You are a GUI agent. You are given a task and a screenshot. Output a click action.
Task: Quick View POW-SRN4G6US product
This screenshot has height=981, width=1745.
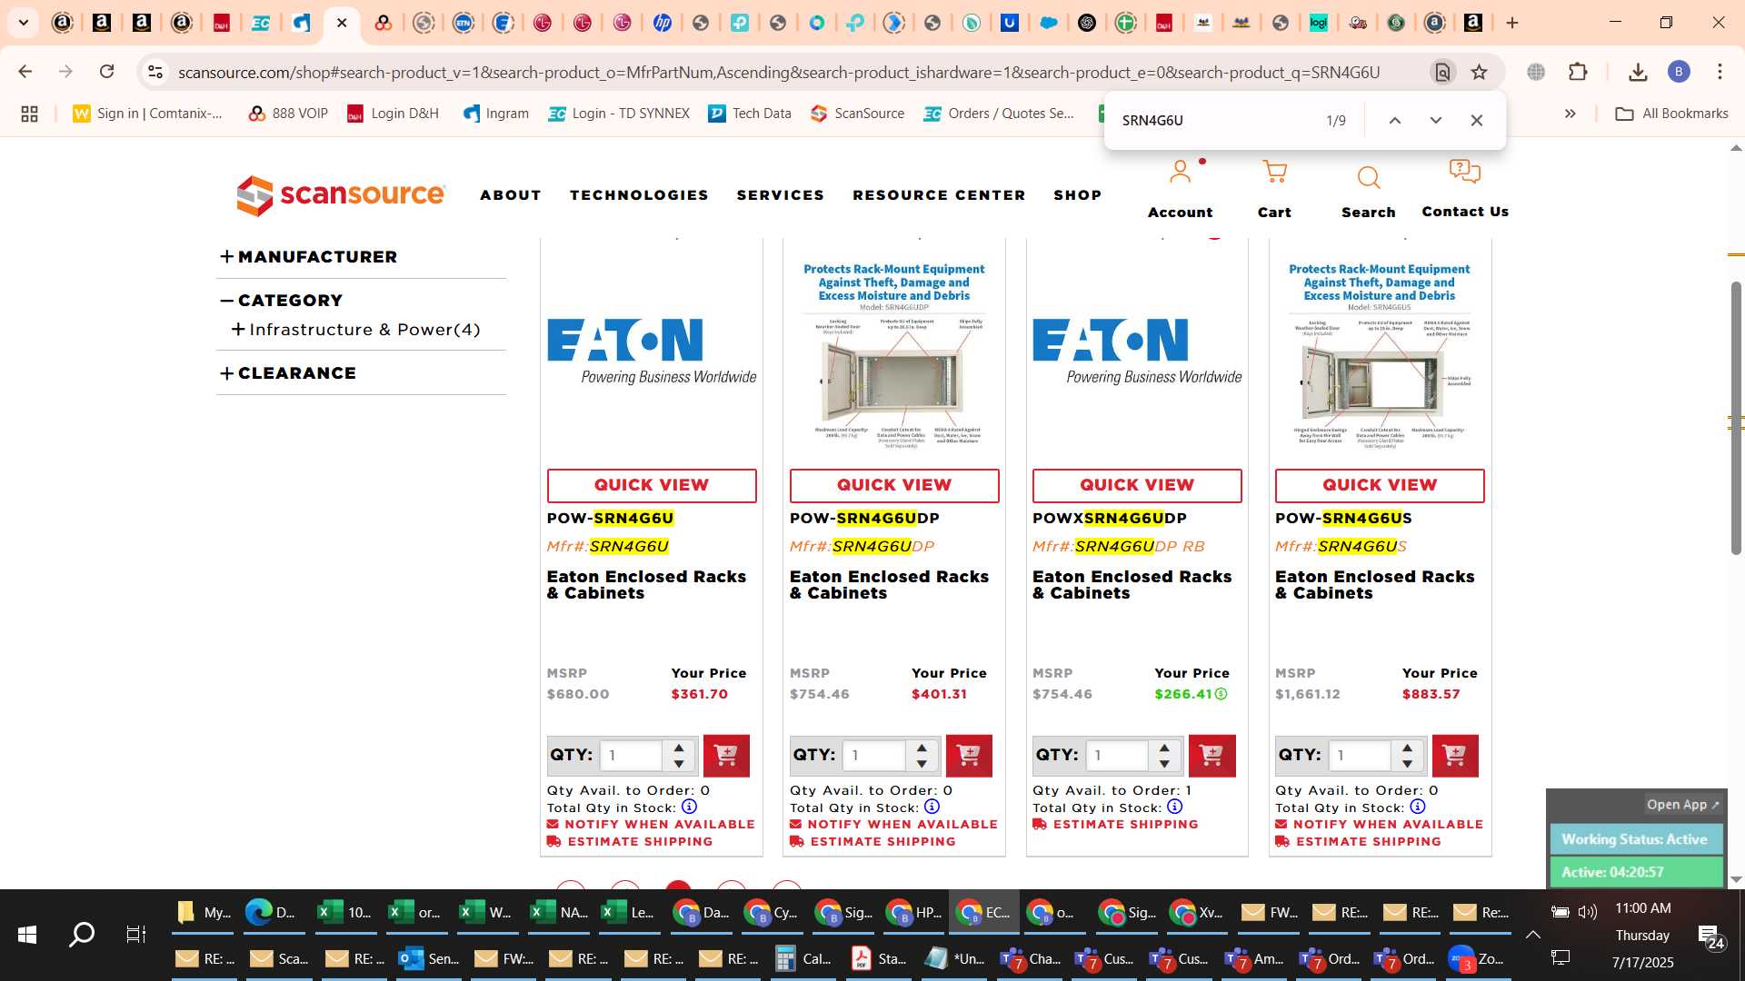pyautogui.click(x=1380, y=485)
